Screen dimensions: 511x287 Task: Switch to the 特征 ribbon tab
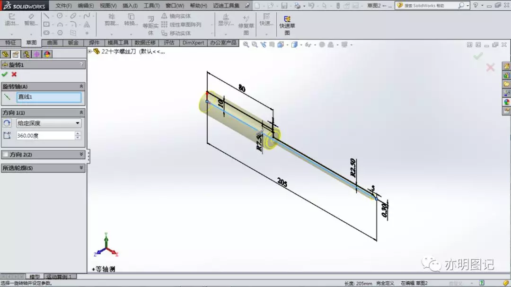click(10, 43)
